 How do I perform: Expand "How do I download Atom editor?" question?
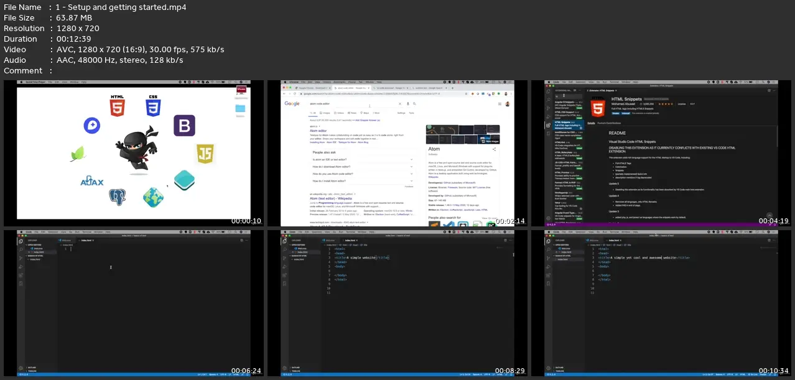pyautogui.click(x=362, y=167)
